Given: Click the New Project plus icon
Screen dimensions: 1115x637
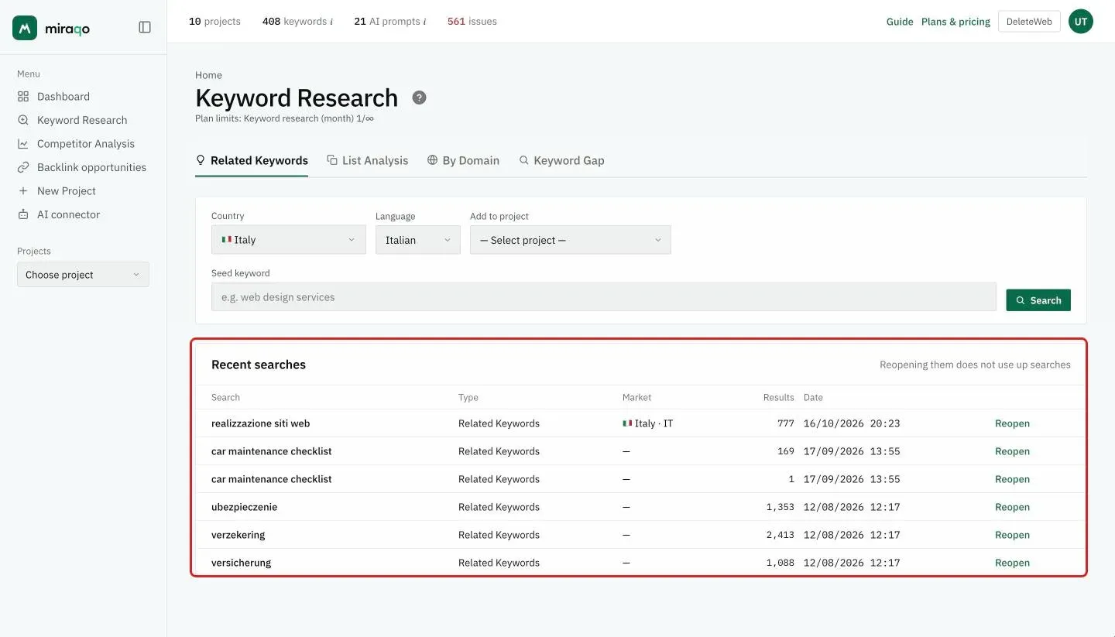Looking at the screenshot, I should pyautogui.click(x=23, y=191).
